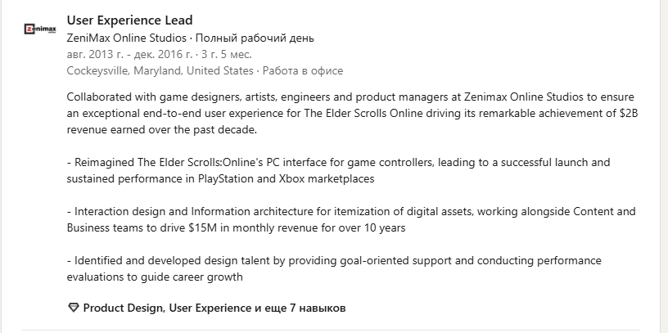
Task: Click the location Cockeysville, Maryland, United States
Action: [160, 70]
